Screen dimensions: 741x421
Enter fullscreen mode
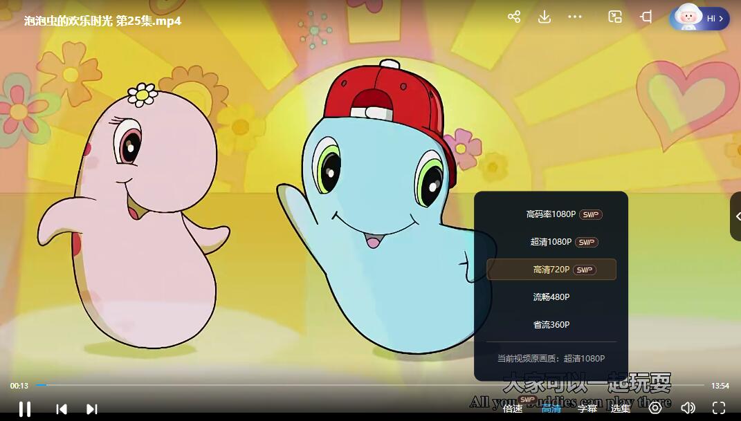point(719,408)
